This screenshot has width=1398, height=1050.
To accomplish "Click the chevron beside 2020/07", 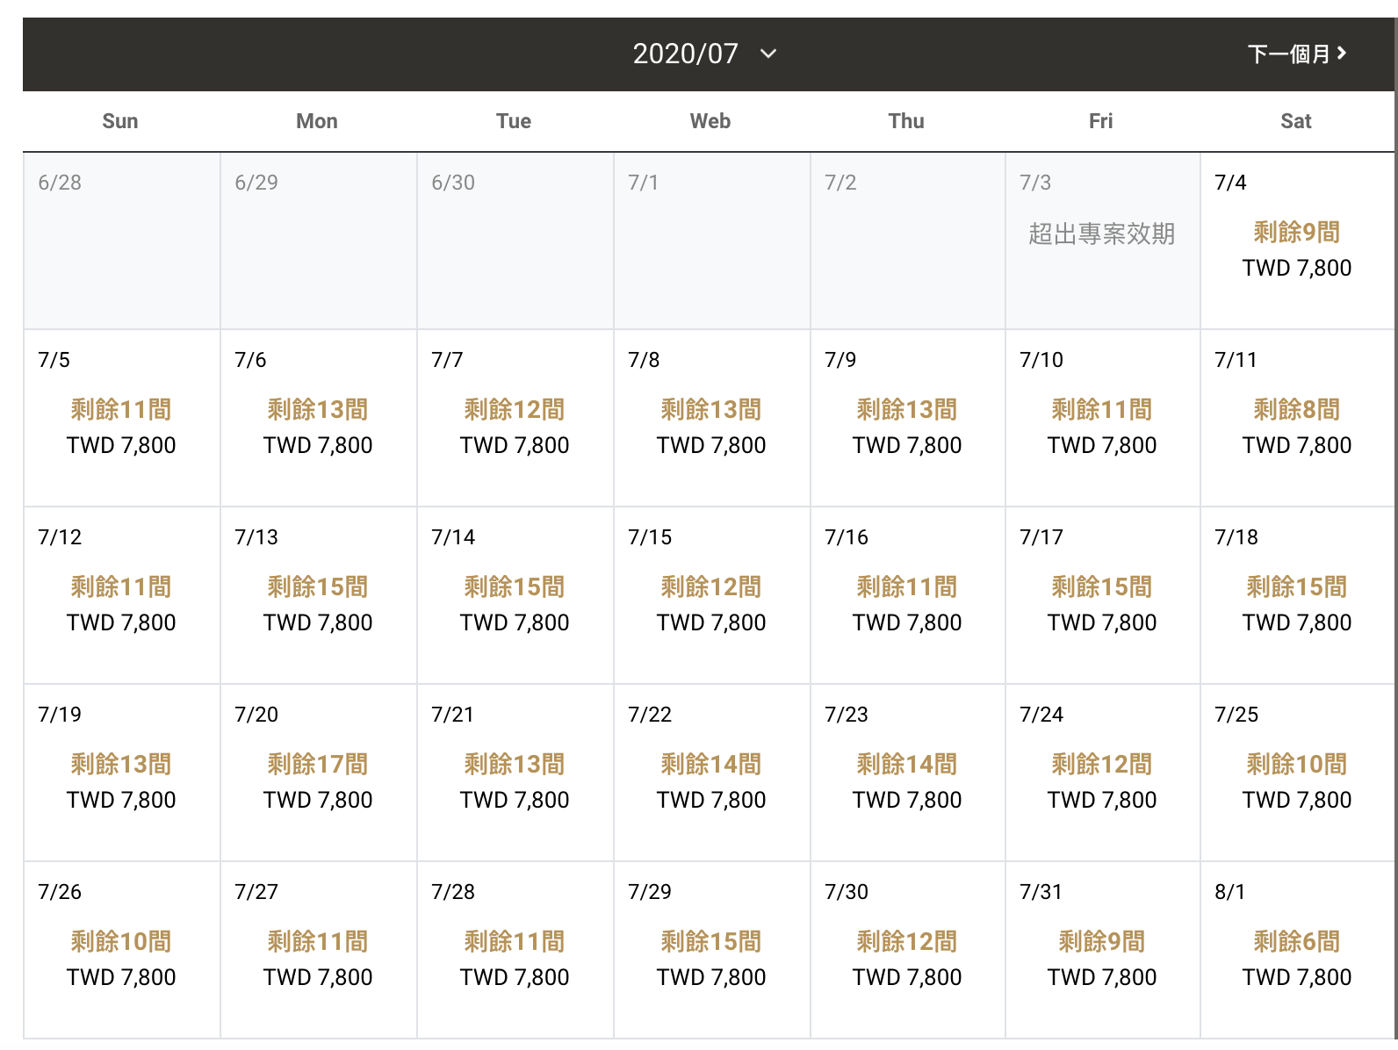I will pos(768,54).
